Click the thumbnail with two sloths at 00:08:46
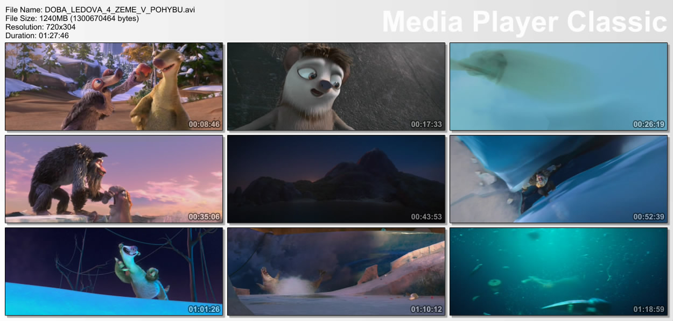This screenshot has height=321, width=673. pos(114,87)
